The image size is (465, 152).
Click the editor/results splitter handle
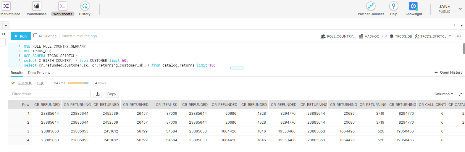click(x=237, y=68)
